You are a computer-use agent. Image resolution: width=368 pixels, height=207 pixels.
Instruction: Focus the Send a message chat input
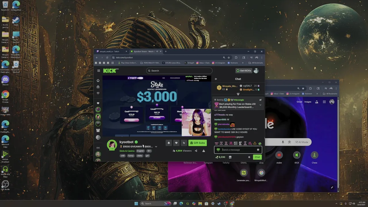238,150
